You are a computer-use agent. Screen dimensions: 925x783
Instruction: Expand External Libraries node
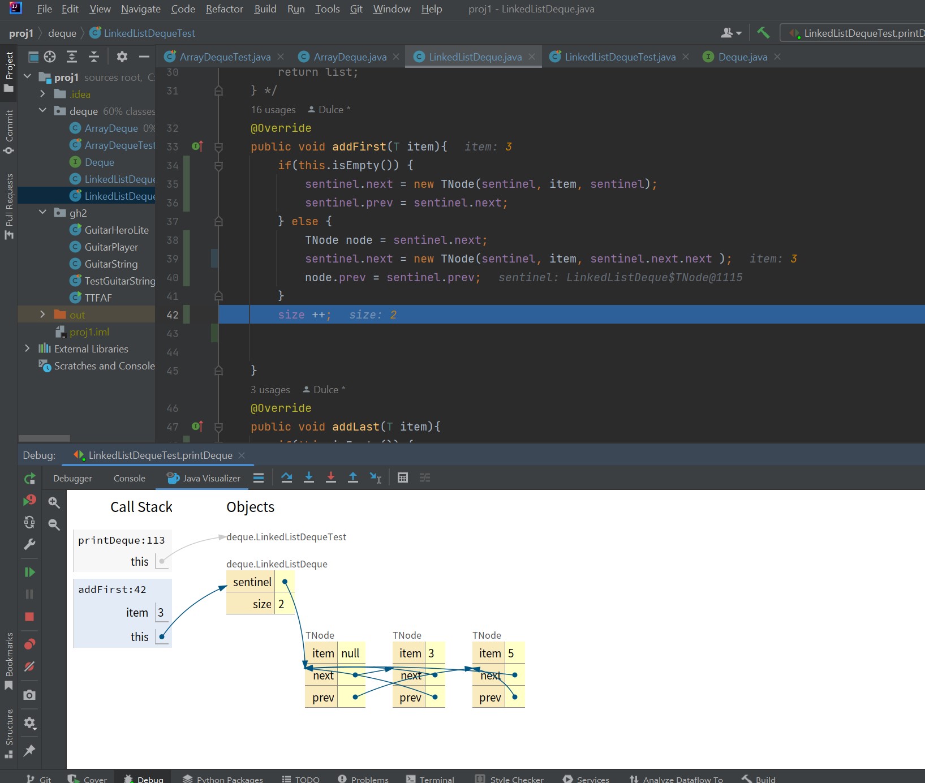[27, 349]
